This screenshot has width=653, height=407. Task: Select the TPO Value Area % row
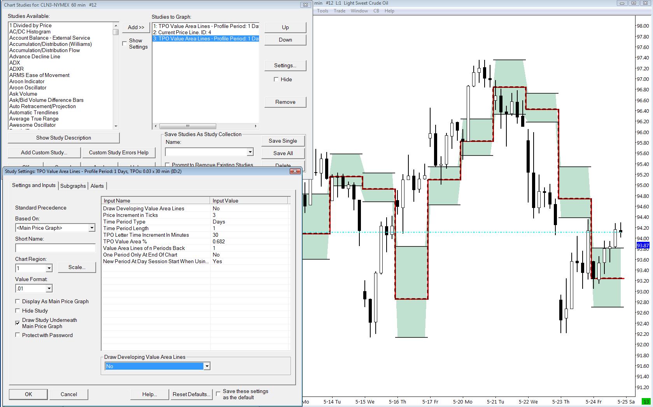(x=196, y=241)
